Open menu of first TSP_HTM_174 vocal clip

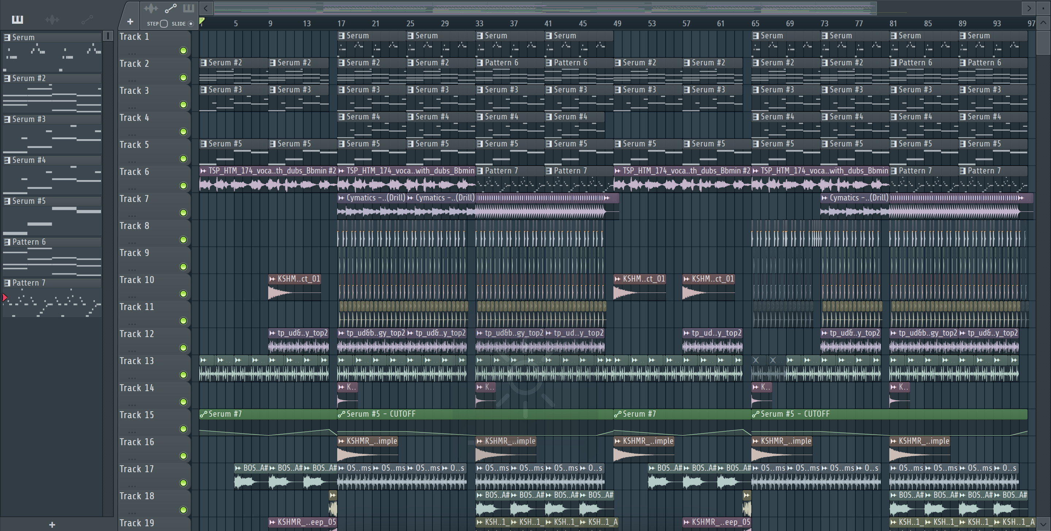point(204,171)
